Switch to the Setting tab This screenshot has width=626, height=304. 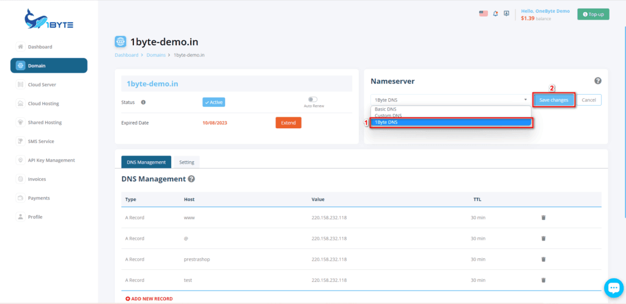186,162
